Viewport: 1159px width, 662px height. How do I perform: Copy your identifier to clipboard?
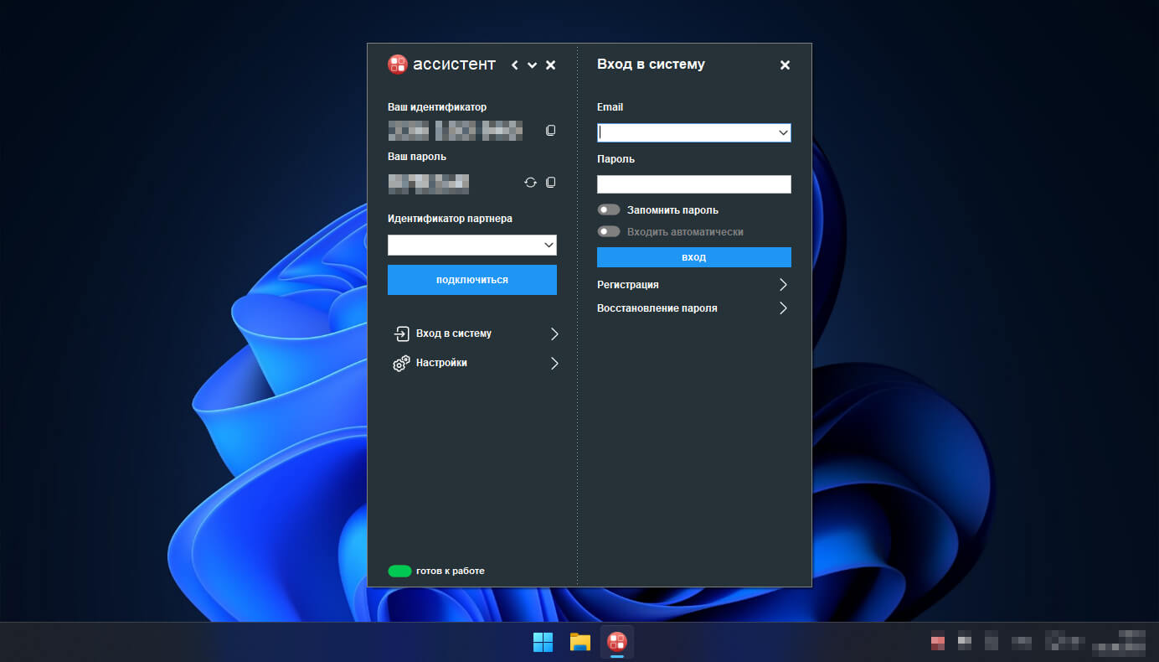[550, 131]
